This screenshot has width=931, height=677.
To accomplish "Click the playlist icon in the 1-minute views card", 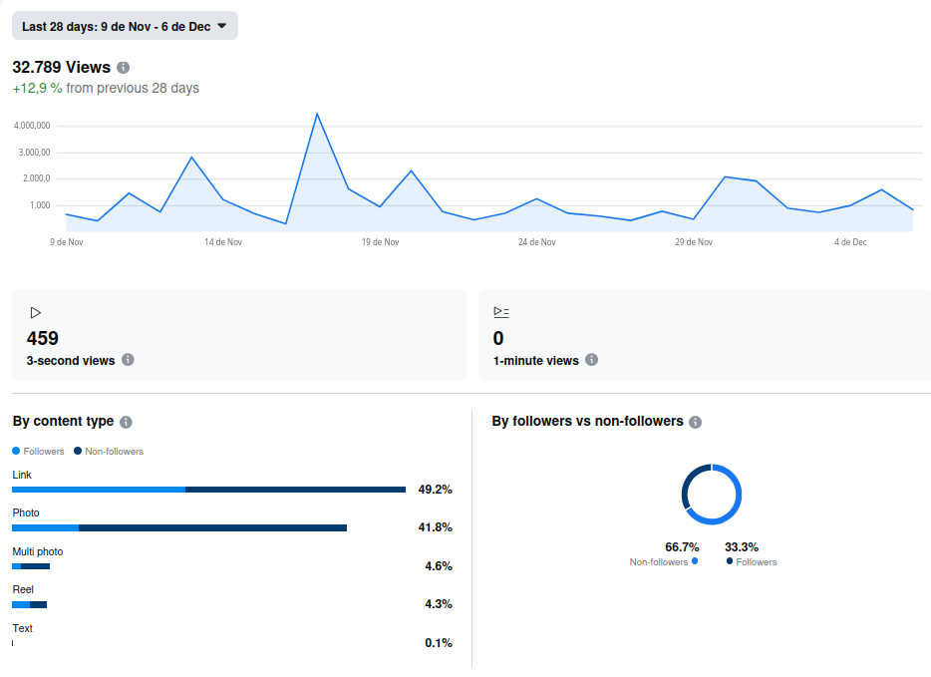I will [501, 312].
